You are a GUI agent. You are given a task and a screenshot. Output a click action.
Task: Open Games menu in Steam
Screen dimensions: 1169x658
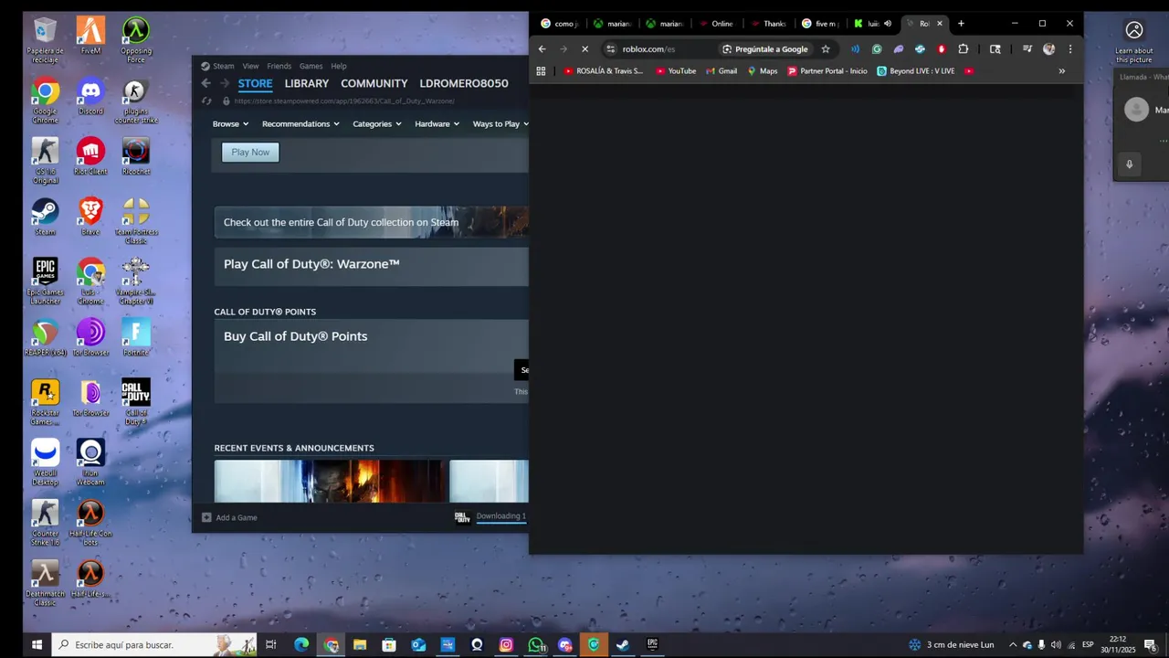[x=311, y=66]
